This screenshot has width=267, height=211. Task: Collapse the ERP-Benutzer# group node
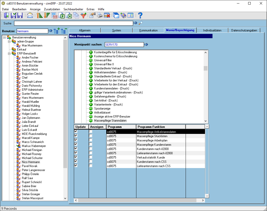point(9,54)
